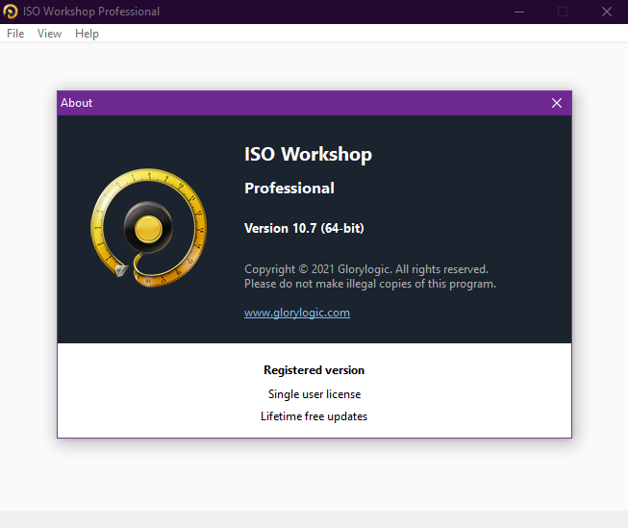Click the 'ISO Workshop' heading in About
Screen dimensions: 628x528
click(x=308, y=154)
